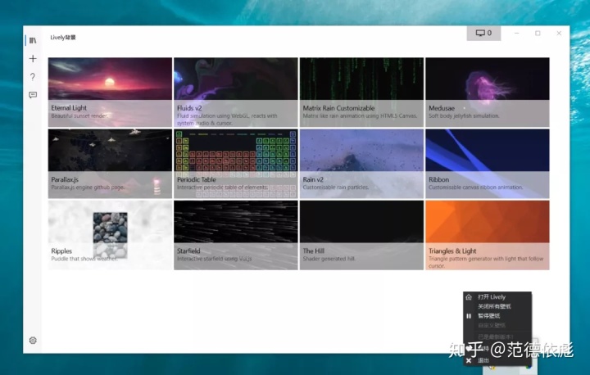Open the Library view in the sidebar
Viewport: 590px width, 375px height.
pos(33,40)
